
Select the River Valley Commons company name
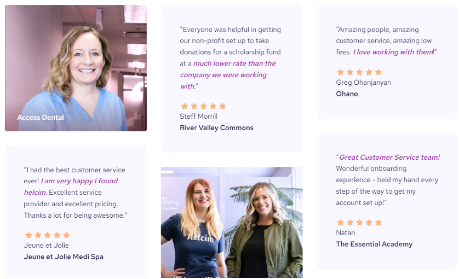[216, 128]
